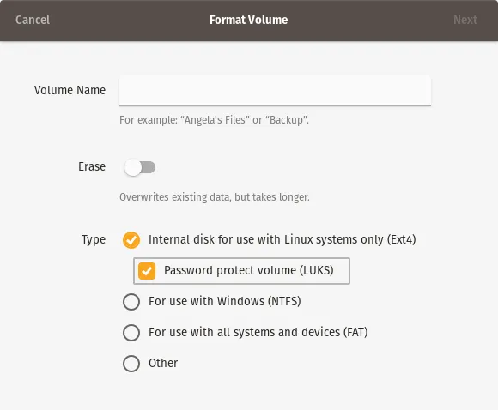This screenshot has width=498, height=410.
Task: Click the Type label text
Action: click(94, 240)
